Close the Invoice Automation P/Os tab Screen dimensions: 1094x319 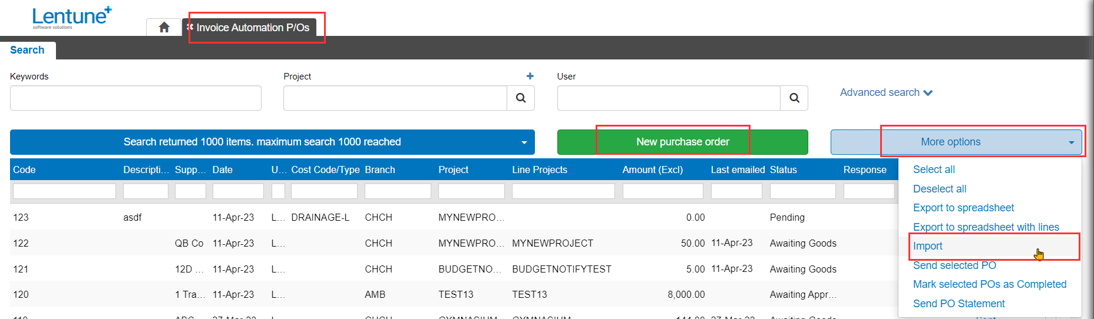[190, 27]
